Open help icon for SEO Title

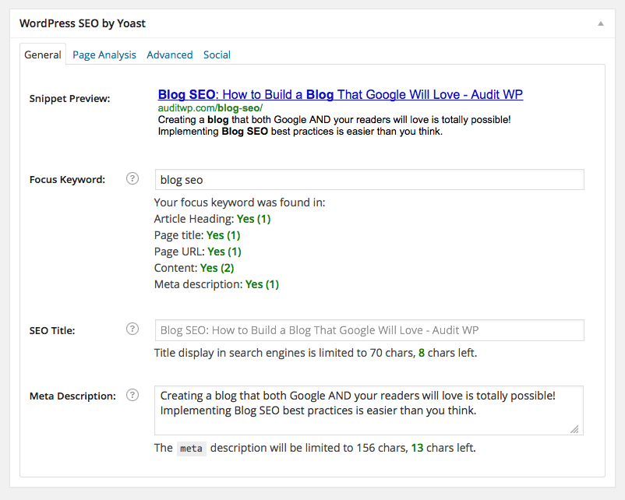[132, 329]
